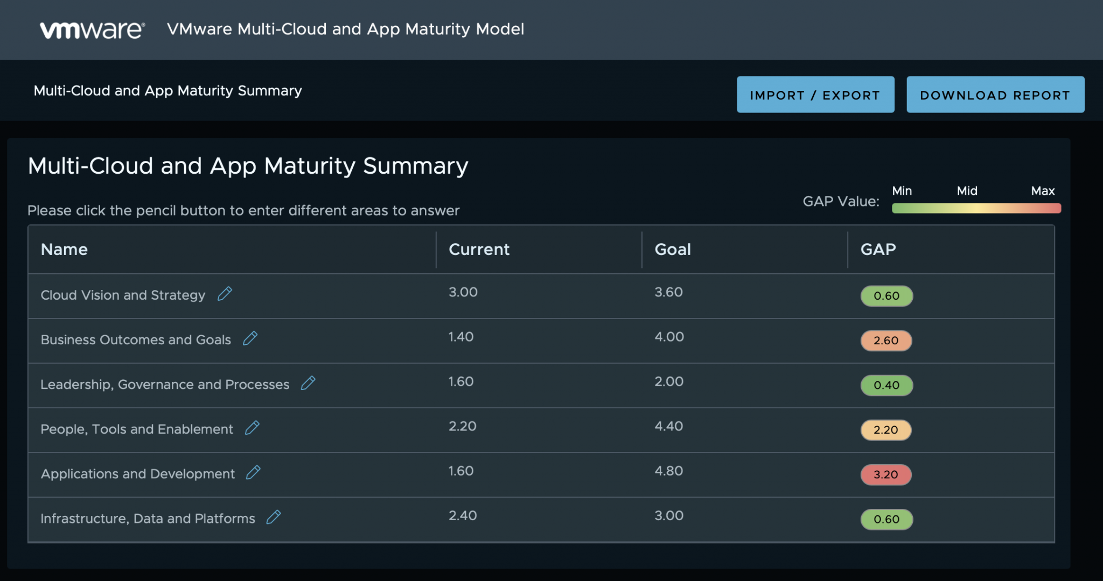
Task: Click the IMPORT / EXPORT button
Action: coord(815,94)
